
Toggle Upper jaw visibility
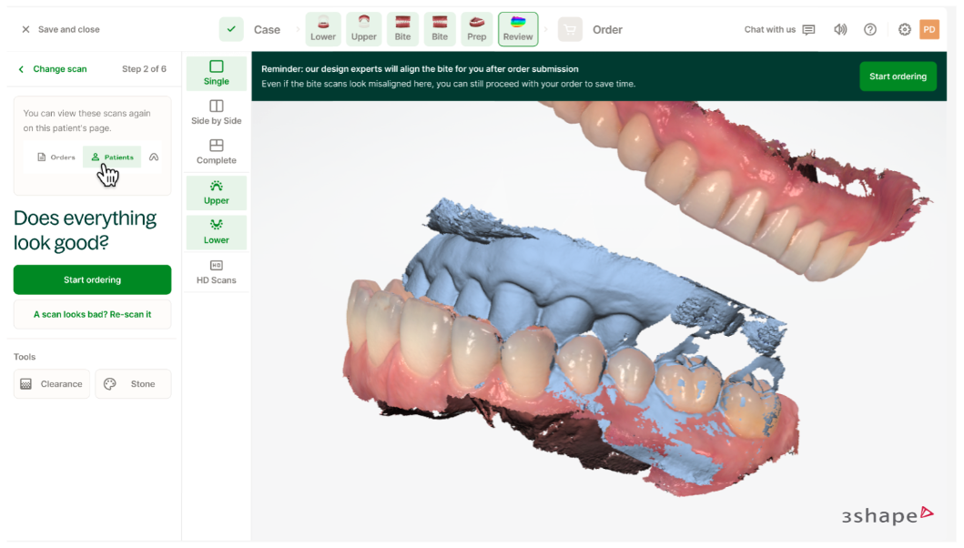point(217,192)
